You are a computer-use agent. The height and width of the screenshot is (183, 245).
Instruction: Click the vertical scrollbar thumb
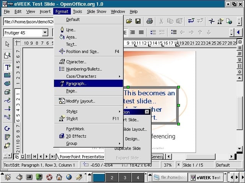pyautogui.click(x=239, y=113)
